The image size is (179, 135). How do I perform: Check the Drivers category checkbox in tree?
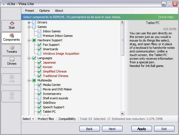(x=34, y=22)
